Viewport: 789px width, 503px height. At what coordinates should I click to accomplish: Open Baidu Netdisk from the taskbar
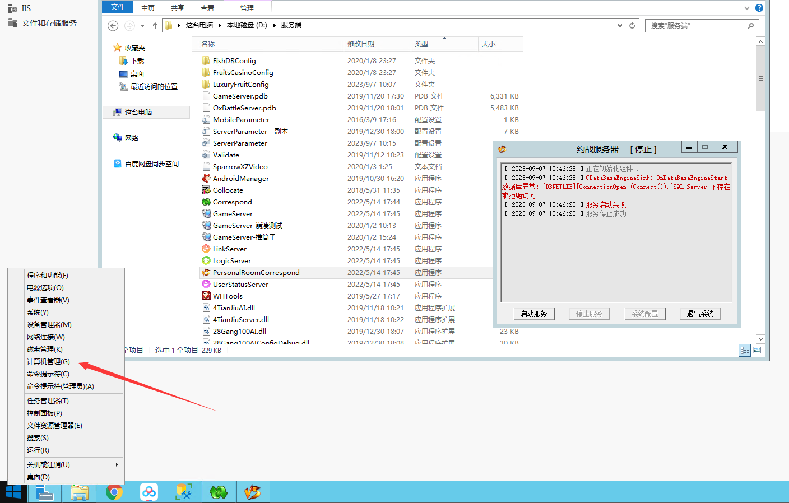click(x=149, y=492)
